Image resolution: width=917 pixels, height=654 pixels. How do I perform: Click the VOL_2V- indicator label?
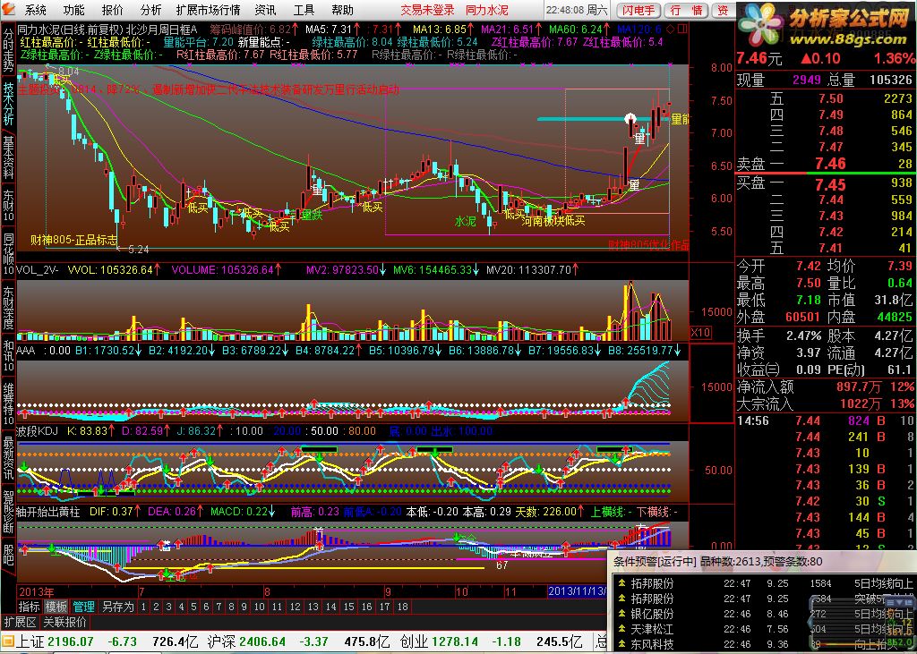[x=38, y=270]
